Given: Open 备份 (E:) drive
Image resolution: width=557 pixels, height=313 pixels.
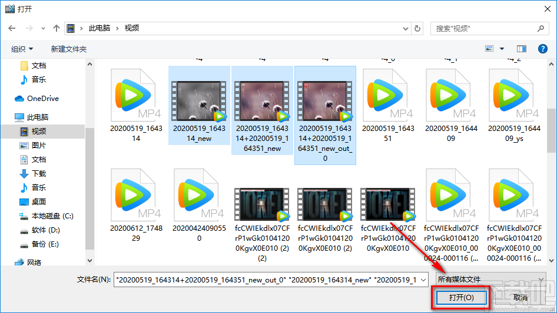Looking at the screenshot, I should [x=39, y=244].
